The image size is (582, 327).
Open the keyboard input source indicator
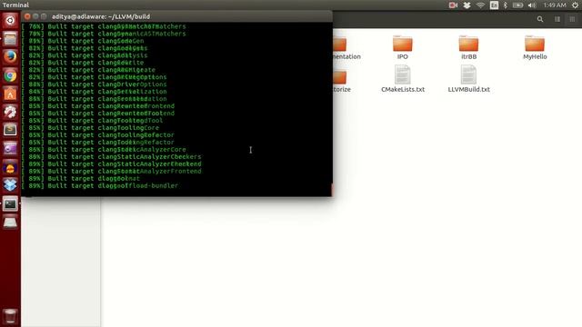[x=494, y=5]
